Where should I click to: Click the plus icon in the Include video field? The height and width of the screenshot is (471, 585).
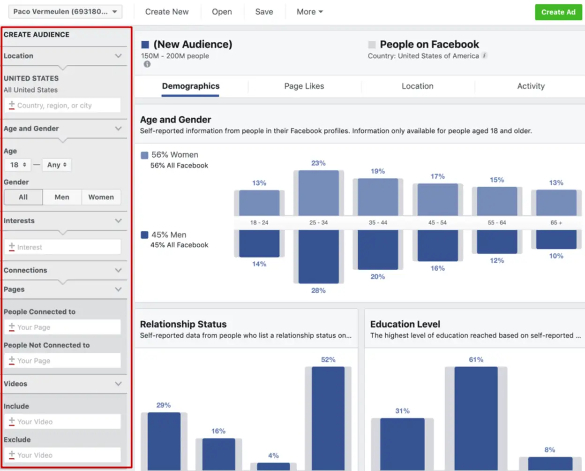pos(12,421)
